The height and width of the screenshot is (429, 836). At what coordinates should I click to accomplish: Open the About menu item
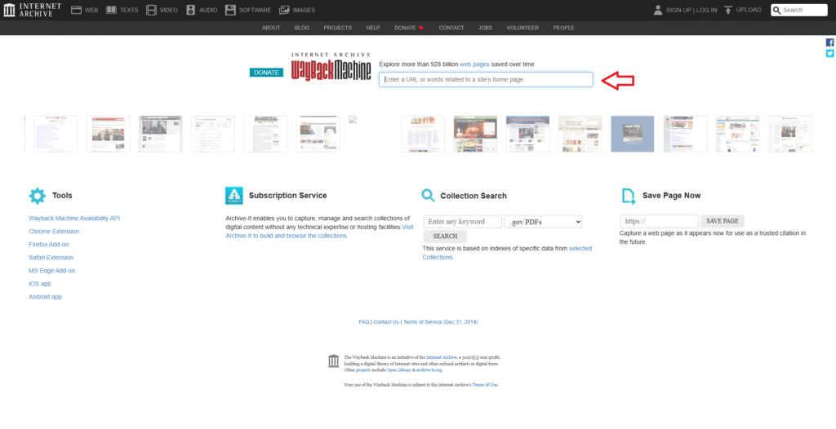tap(271, 28)
